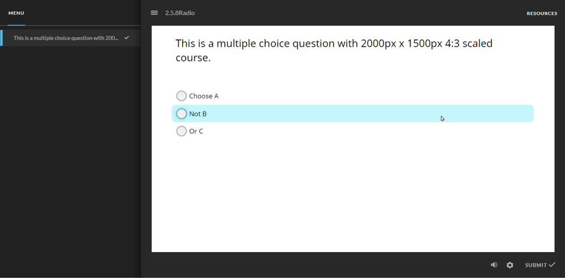Open the multiple choice question slide in the menu
This screenshot has height=278, width=565.
(66, 38)
